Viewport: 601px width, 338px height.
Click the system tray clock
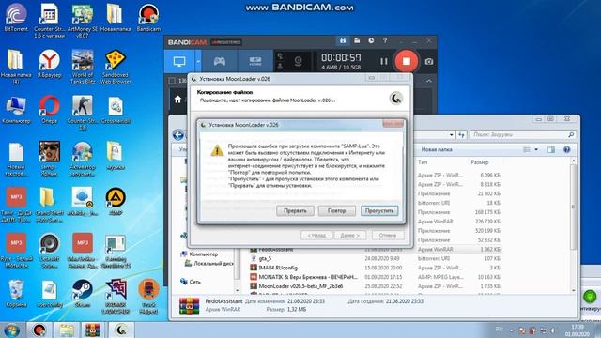click(578, 330)
